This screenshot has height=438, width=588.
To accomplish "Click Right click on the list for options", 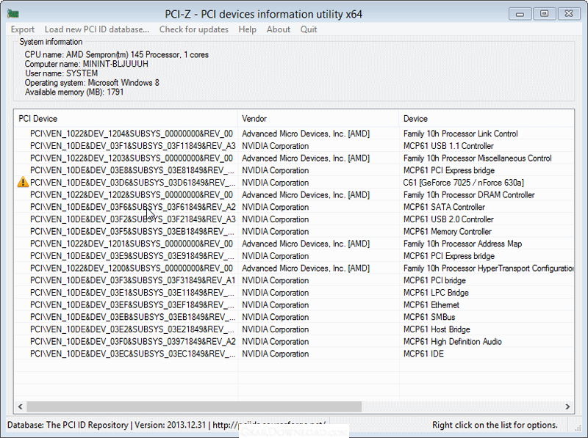I will pyautogui.click(x=495, y=425).
